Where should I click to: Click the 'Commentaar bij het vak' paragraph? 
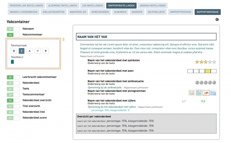point(147,48)
